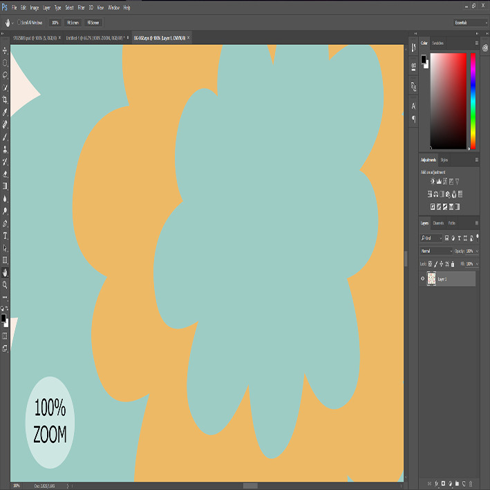Screen dimensions: 490x490
Task: Select the Dodge tool
Action: click(x=5, y=211)
